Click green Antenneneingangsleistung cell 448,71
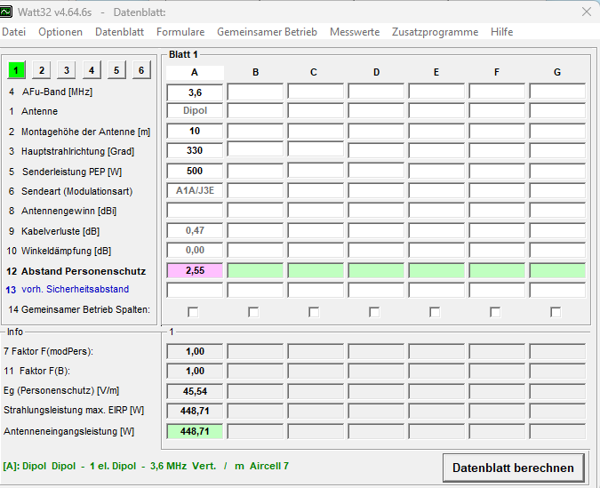 (195, 431)
